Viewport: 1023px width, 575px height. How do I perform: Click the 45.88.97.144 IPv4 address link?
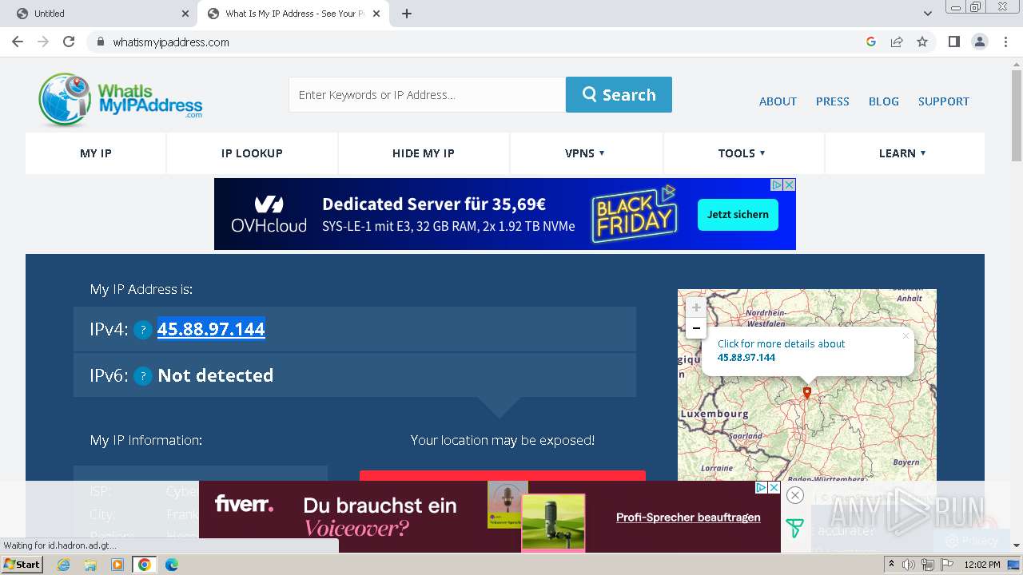point(211,329)
